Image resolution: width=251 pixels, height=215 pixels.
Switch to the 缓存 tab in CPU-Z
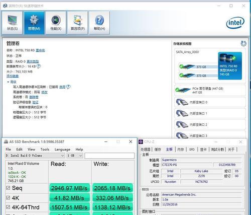pyautogui.click(x=158, y=150)
